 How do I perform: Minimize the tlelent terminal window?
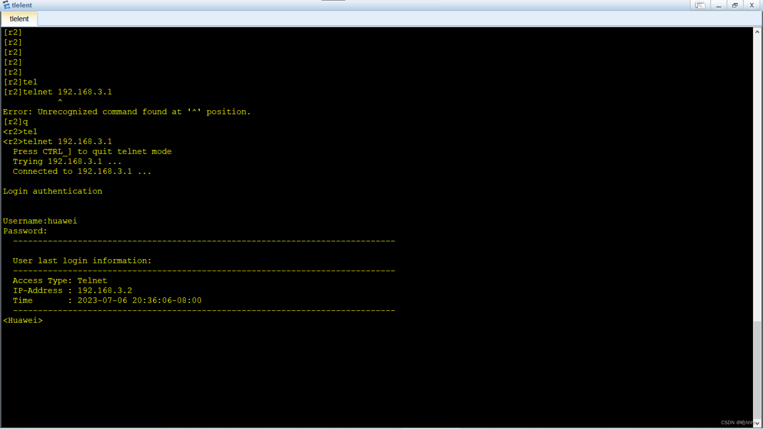click(718, 5)
